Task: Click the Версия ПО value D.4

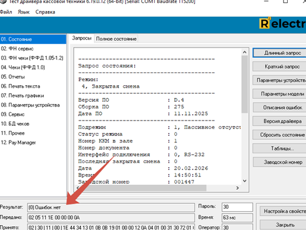Action: click(x=179, y=100)
